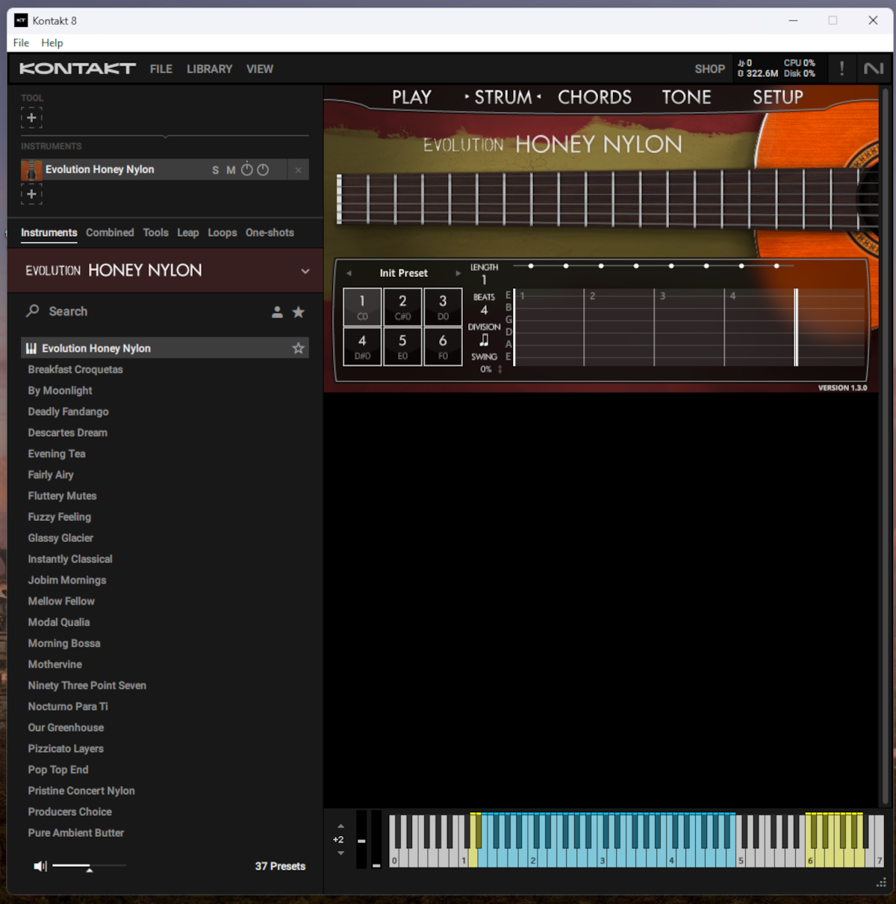
Task: Click the Kontakt logo in header
Action: tap(78, 69)
